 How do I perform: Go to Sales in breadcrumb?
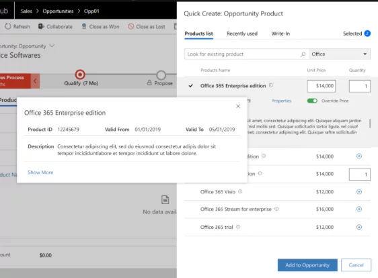click(x=26, y=11)
